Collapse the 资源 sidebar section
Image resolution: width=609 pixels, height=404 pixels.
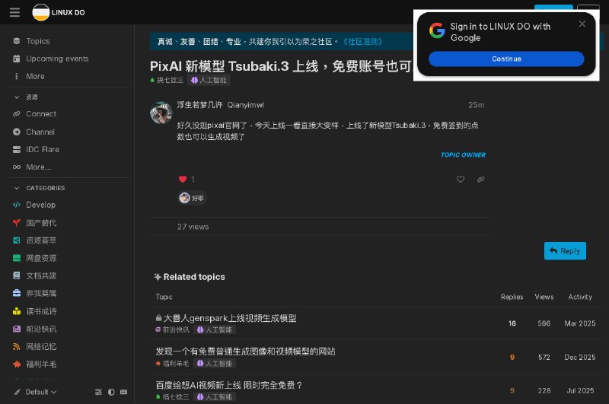point(26,97)
